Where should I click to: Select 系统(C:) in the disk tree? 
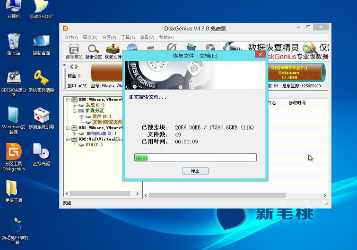click(95, 105)
